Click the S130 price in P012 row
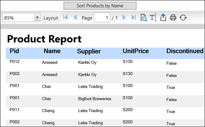This screenshot has height=127, width=205. coord(128,61)
